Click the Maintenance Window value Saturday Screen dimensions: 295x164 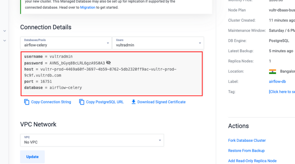282,31
